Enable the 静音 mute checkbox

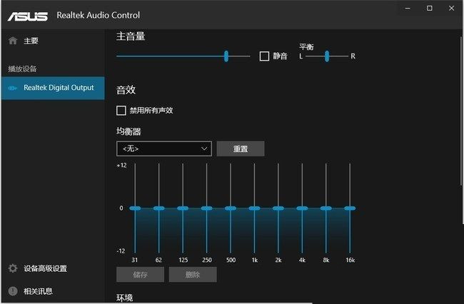[x=264, y=56]
